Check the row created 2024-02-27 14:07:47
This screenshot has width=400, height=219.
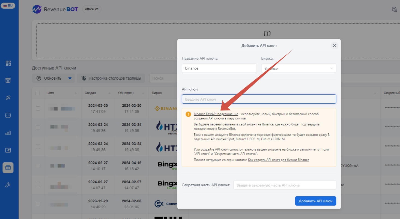pos(38,185)
